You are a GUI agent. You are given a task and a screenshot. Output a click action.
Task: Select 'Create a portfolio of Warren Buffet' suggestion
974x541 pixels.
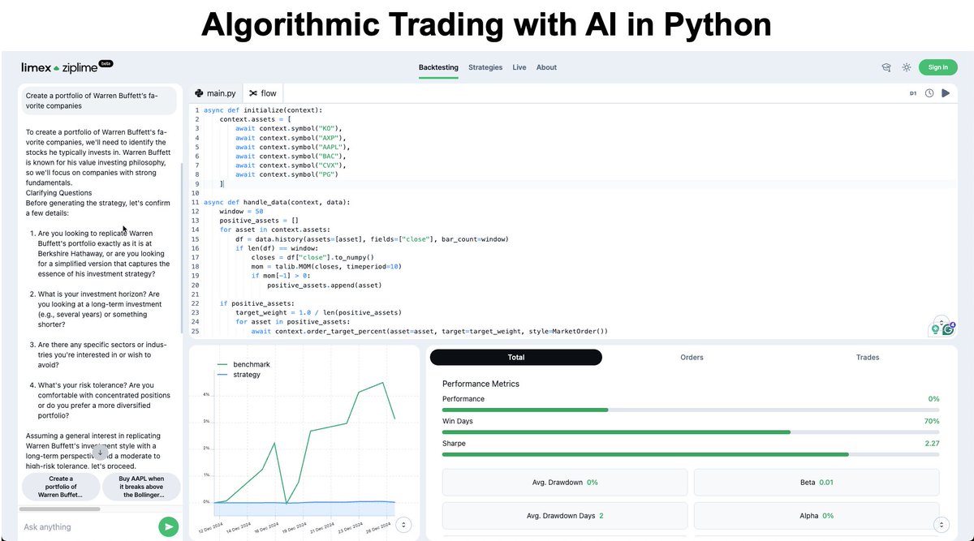(61, 487)
